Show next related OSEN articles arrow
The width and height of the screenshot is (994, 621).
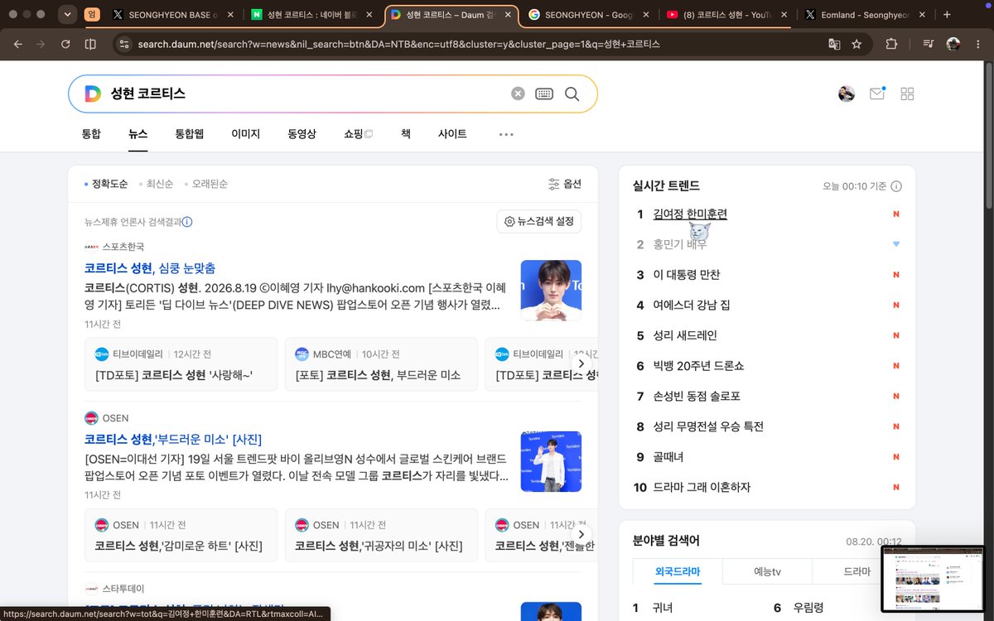pyautogui.click(x=581, y=534)
